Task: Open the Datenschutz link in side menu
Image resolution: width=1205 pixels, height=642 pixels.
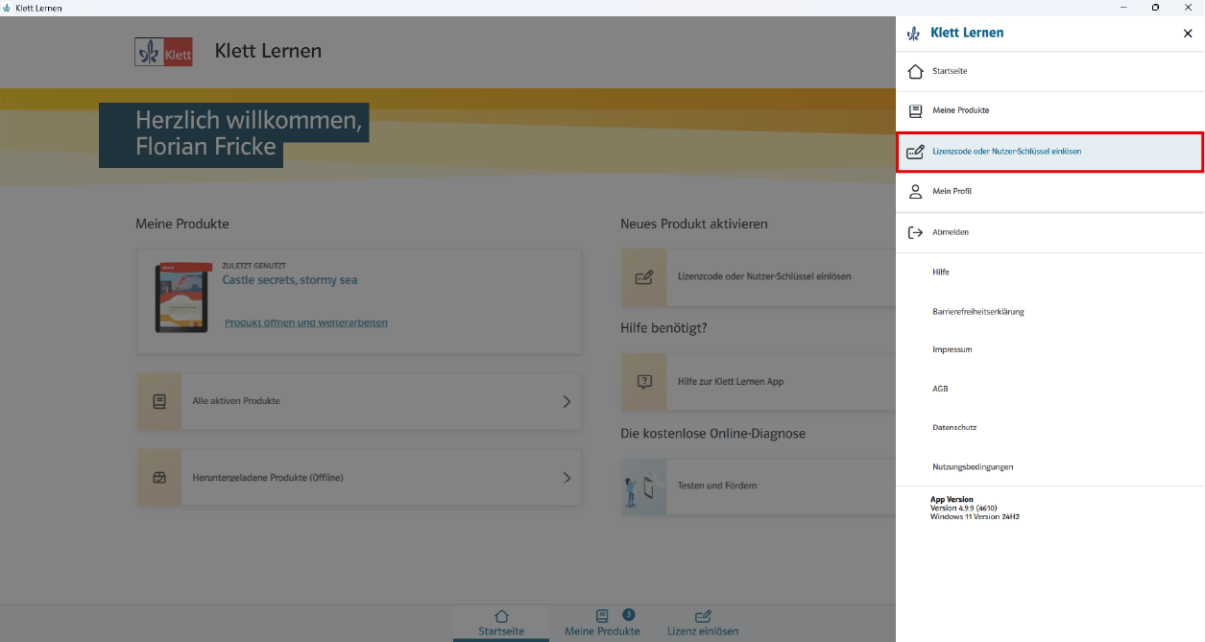Action: coord(954,428)
